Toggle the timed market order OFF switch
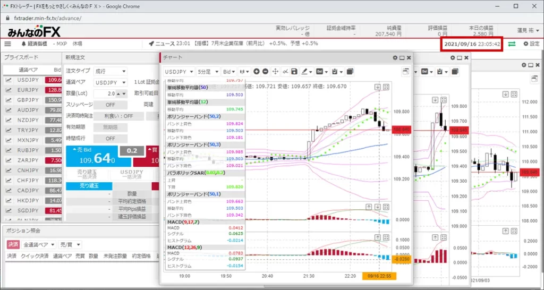544x290 pixels. [110, 138]
